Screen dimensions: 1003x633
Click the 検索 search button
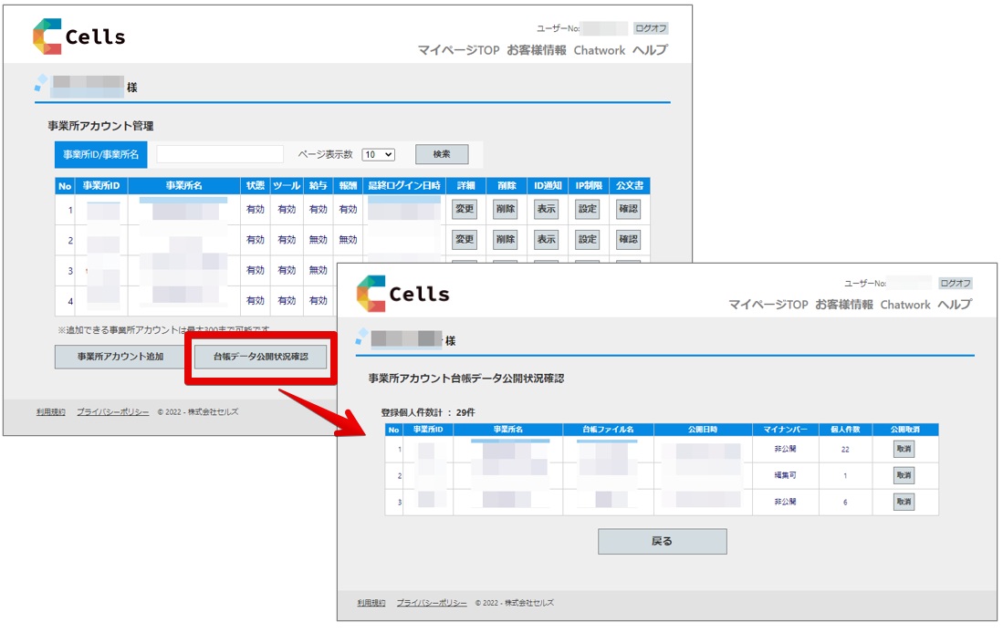[442, 154]
